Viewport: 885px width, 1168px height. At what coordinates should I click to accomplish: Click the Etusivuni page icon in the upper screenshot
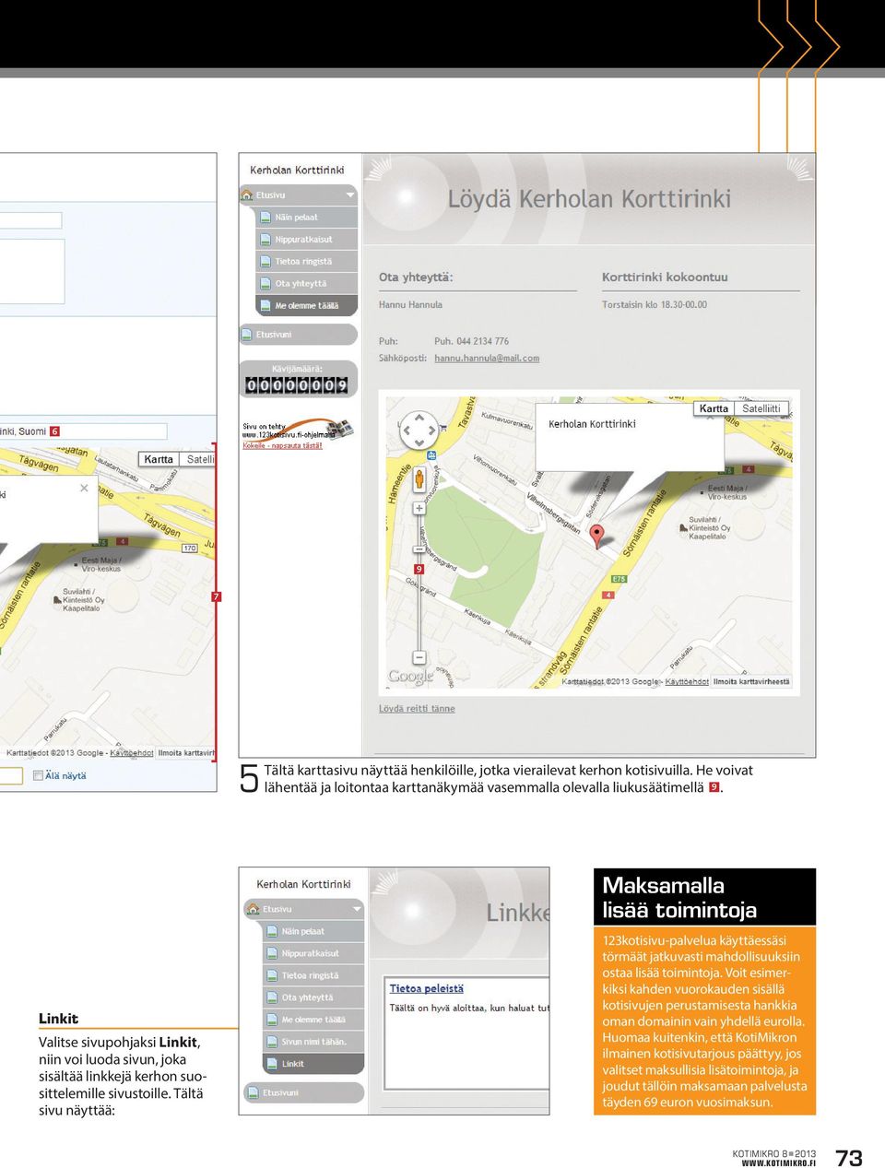(247, 335)
